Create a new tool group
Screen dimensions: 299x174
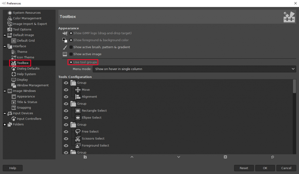coord(85,157)
